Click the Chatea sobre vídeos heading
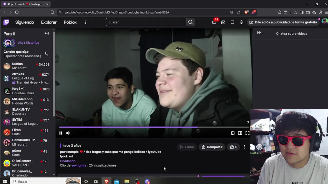This screenshot has width=328, height=184. pyautogui.click(x=292, y=33)
